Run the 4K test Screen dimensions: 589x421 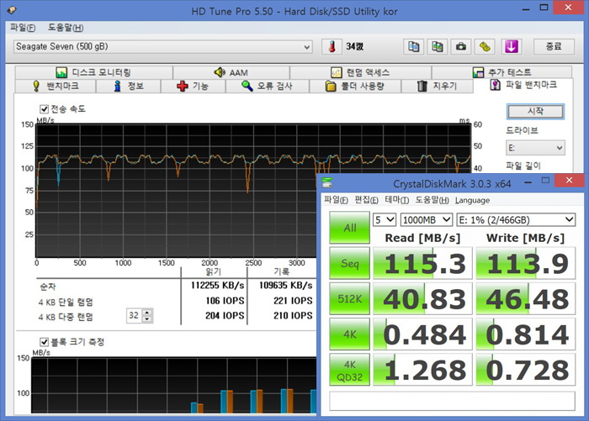pos(350,334)
